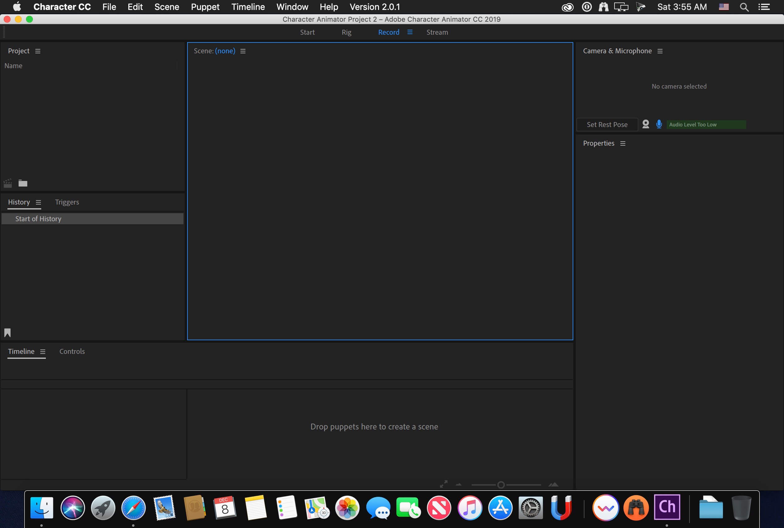Open the Timeline menu in menu bar

(x=248, y=7)
